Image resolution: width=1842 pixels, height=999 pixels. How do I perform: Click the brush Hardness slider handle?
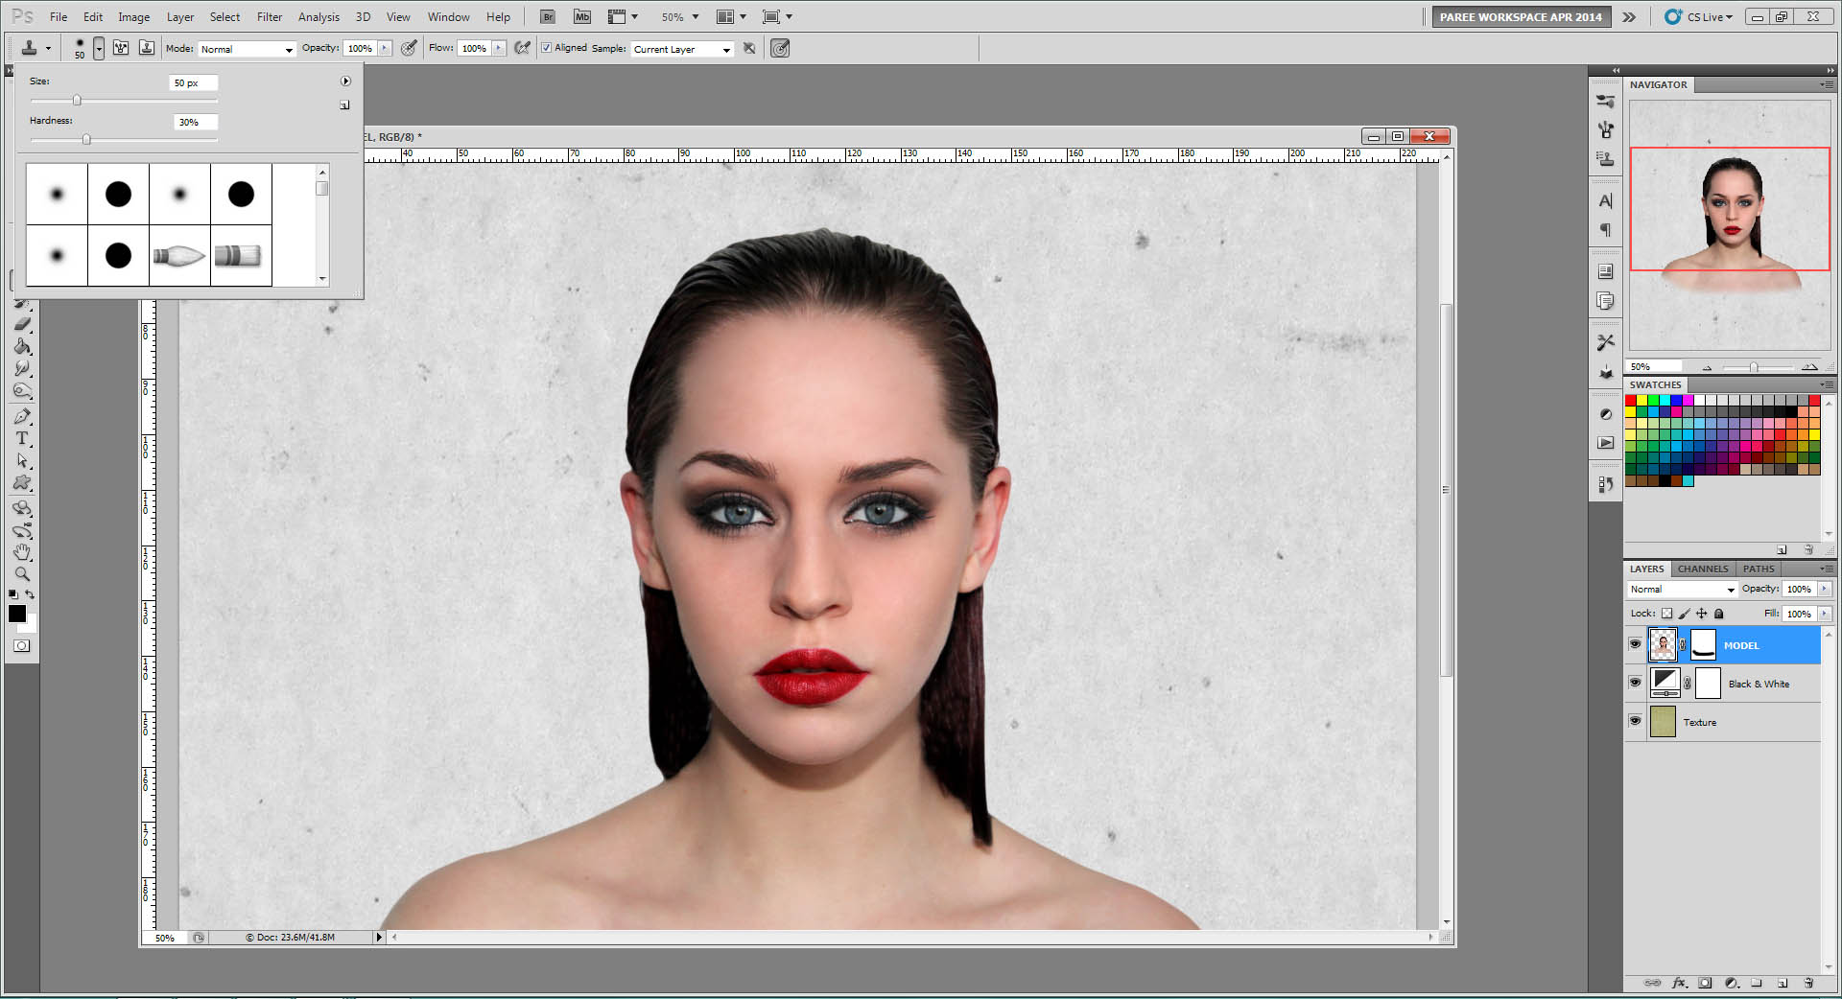click(86, 140)
